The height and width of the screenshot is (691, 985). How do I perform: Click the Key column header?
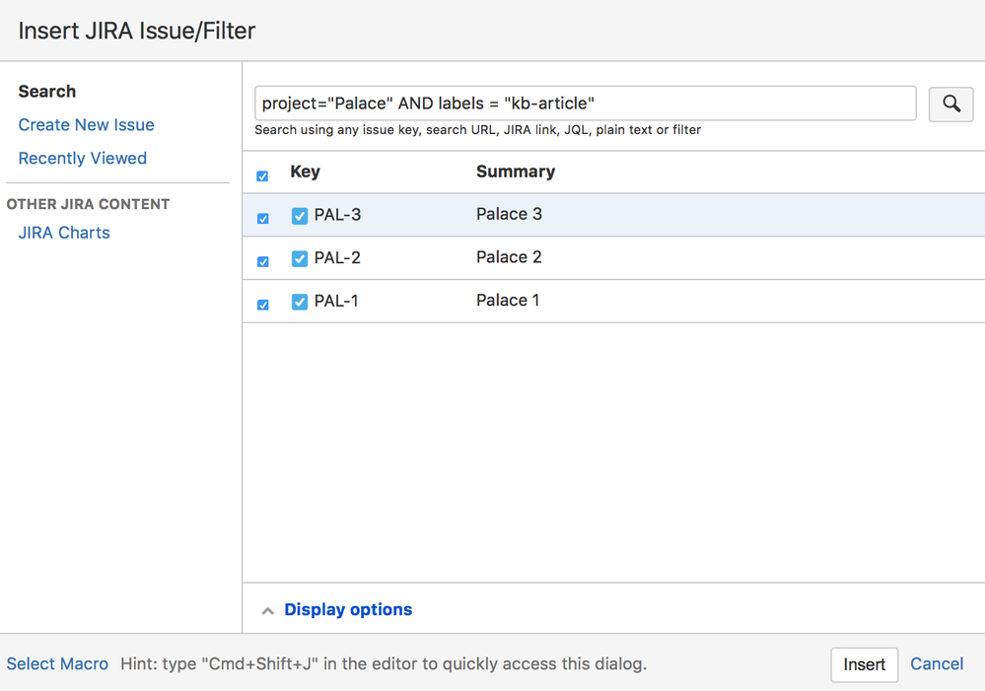click(x=306, y=172)
